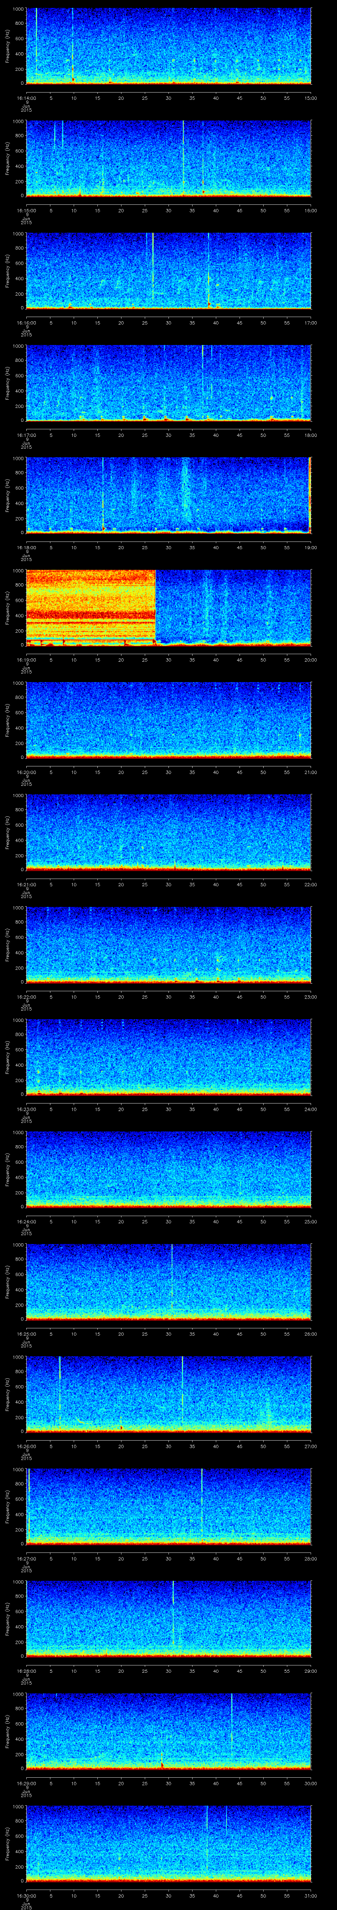
Task: Click the "16:15:00" start time label
Action: click(26, 211)
